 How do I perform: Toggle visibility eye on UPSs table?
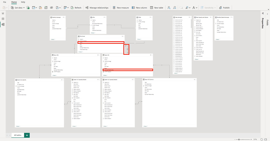click(104, 17)
